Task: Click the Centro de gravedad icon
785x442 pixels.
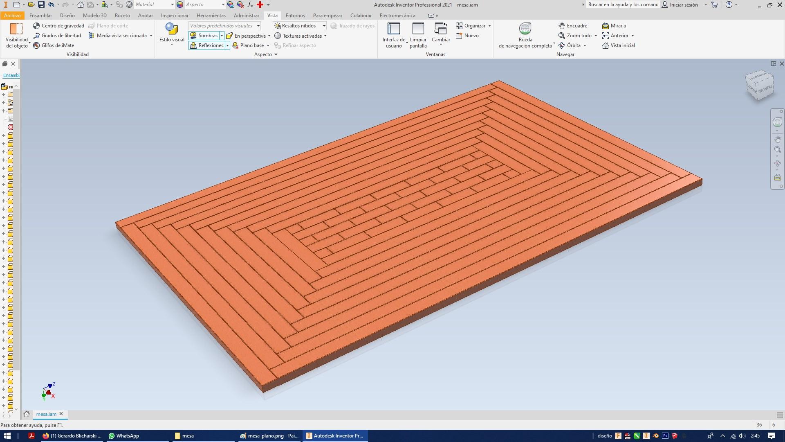Action: (36, 26)
